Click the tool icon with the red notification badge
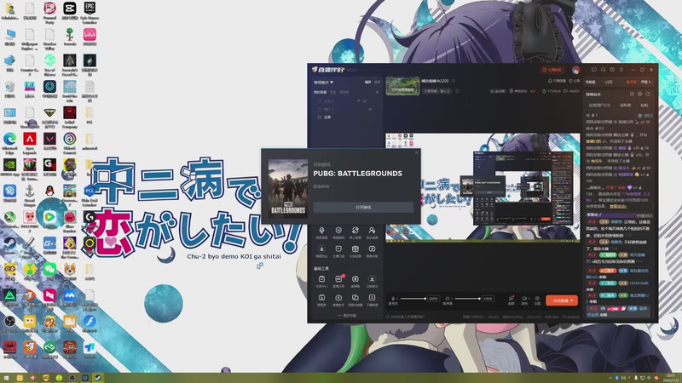The height and width of the screenshot is (383, 682). pyautogui.click(x=338, y=279)
